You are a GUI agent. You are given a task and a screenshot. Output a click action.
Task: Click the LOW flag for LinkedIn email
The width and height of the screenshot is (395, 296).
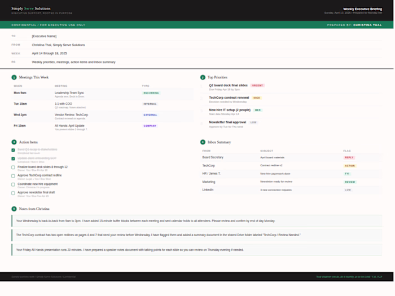pyautogui.click(x=348, y=190)
